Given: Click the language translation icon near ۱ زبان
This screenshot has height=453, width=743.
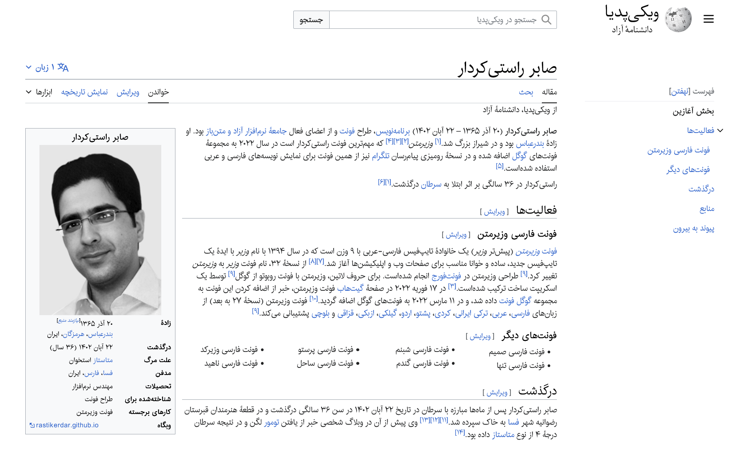Looking at the screenshot, I should 63,67.
